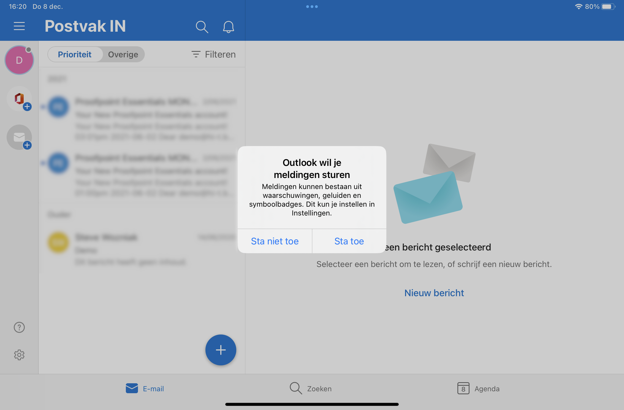Tap the Wi-Fi status icon

point(579,7)
